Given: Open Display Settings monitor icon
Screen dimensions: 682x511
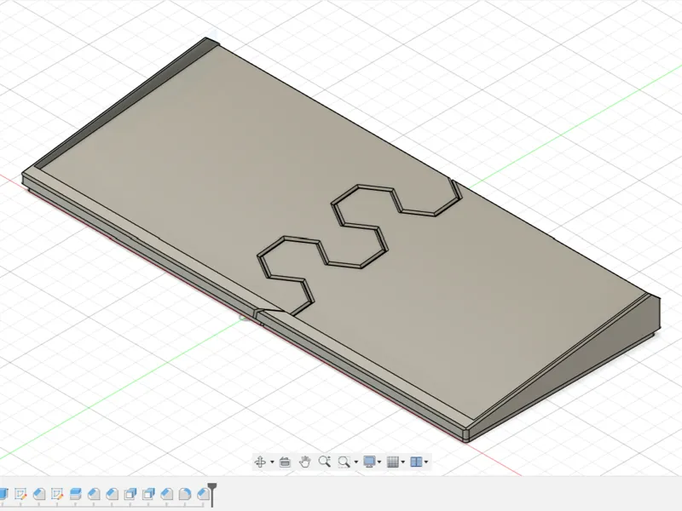Looking at the screenshot, I should click(369, 462).
